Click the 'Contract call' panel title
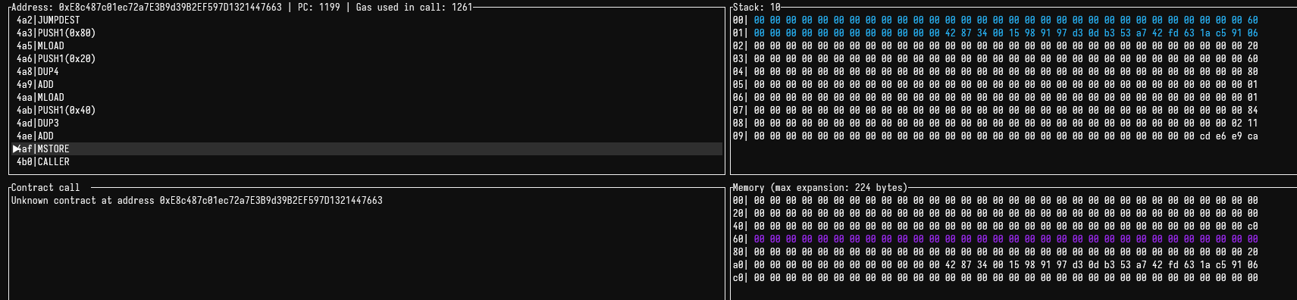 coord(45,188)
